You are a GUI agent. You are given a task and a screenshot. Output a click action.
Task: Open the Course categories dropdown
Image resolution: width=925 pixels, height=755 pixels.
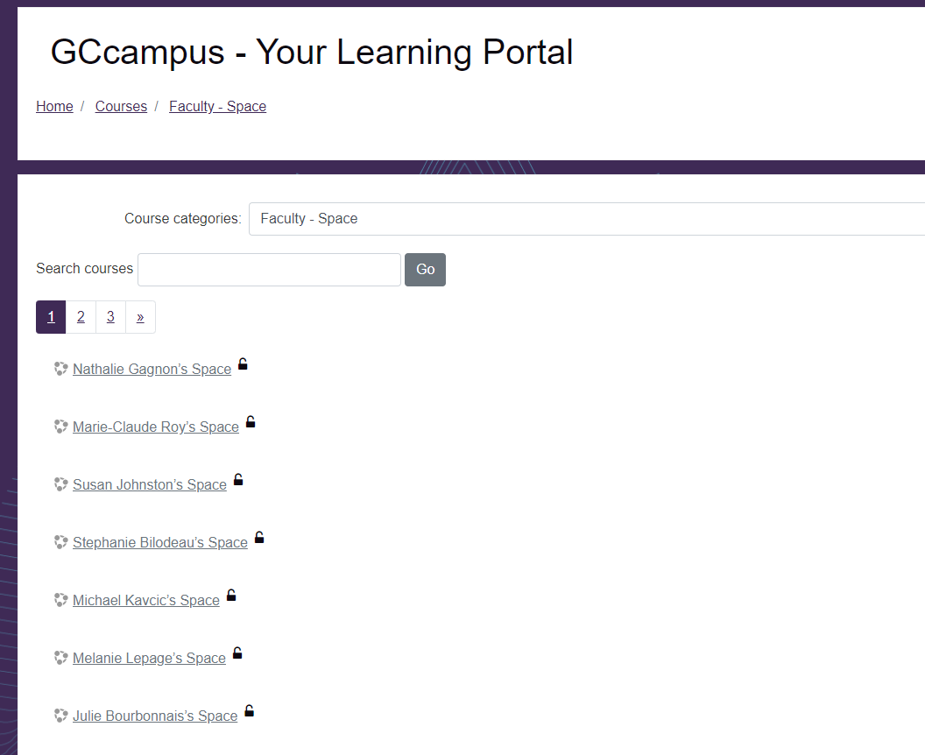(x=586, y=219)
